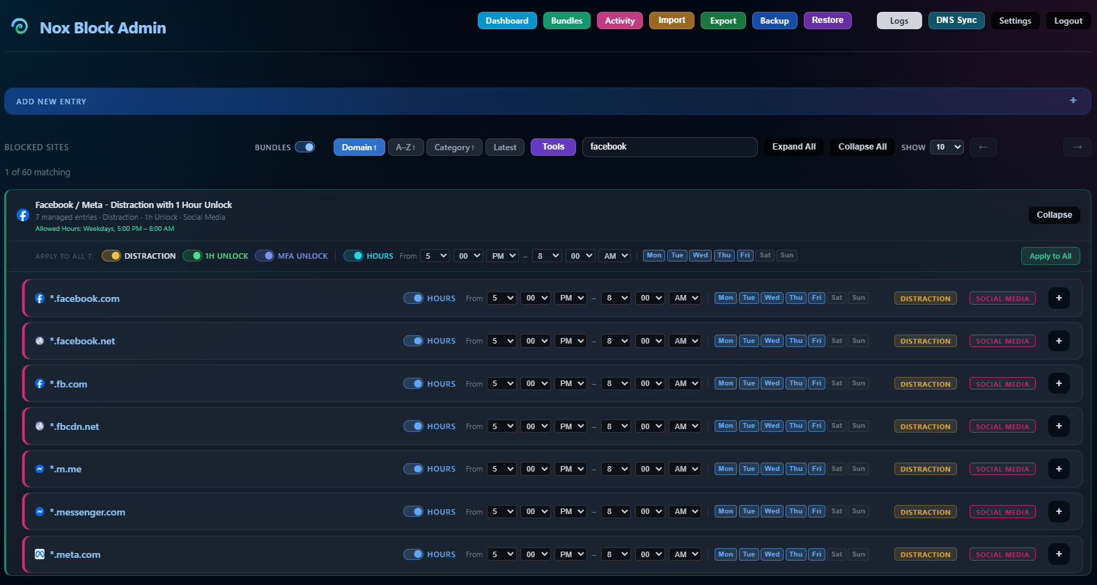1097x585 pixels.
Task: Sort sites by Latest
Action: 505,147
